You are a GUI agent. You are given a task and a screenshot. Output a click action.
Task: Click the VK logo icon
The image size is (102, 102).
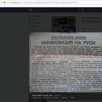tap(31, 10)
